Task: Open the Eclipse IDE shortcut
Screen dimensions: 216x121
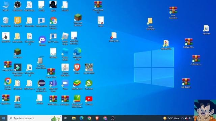Action: point(41,86)
